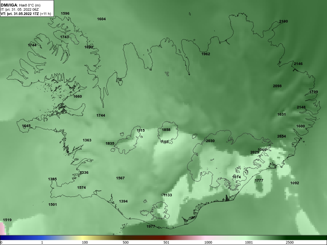Select the 1363 map value
Image resolution: width=327 pixels, height=245 pixels.
click(87, 140)
